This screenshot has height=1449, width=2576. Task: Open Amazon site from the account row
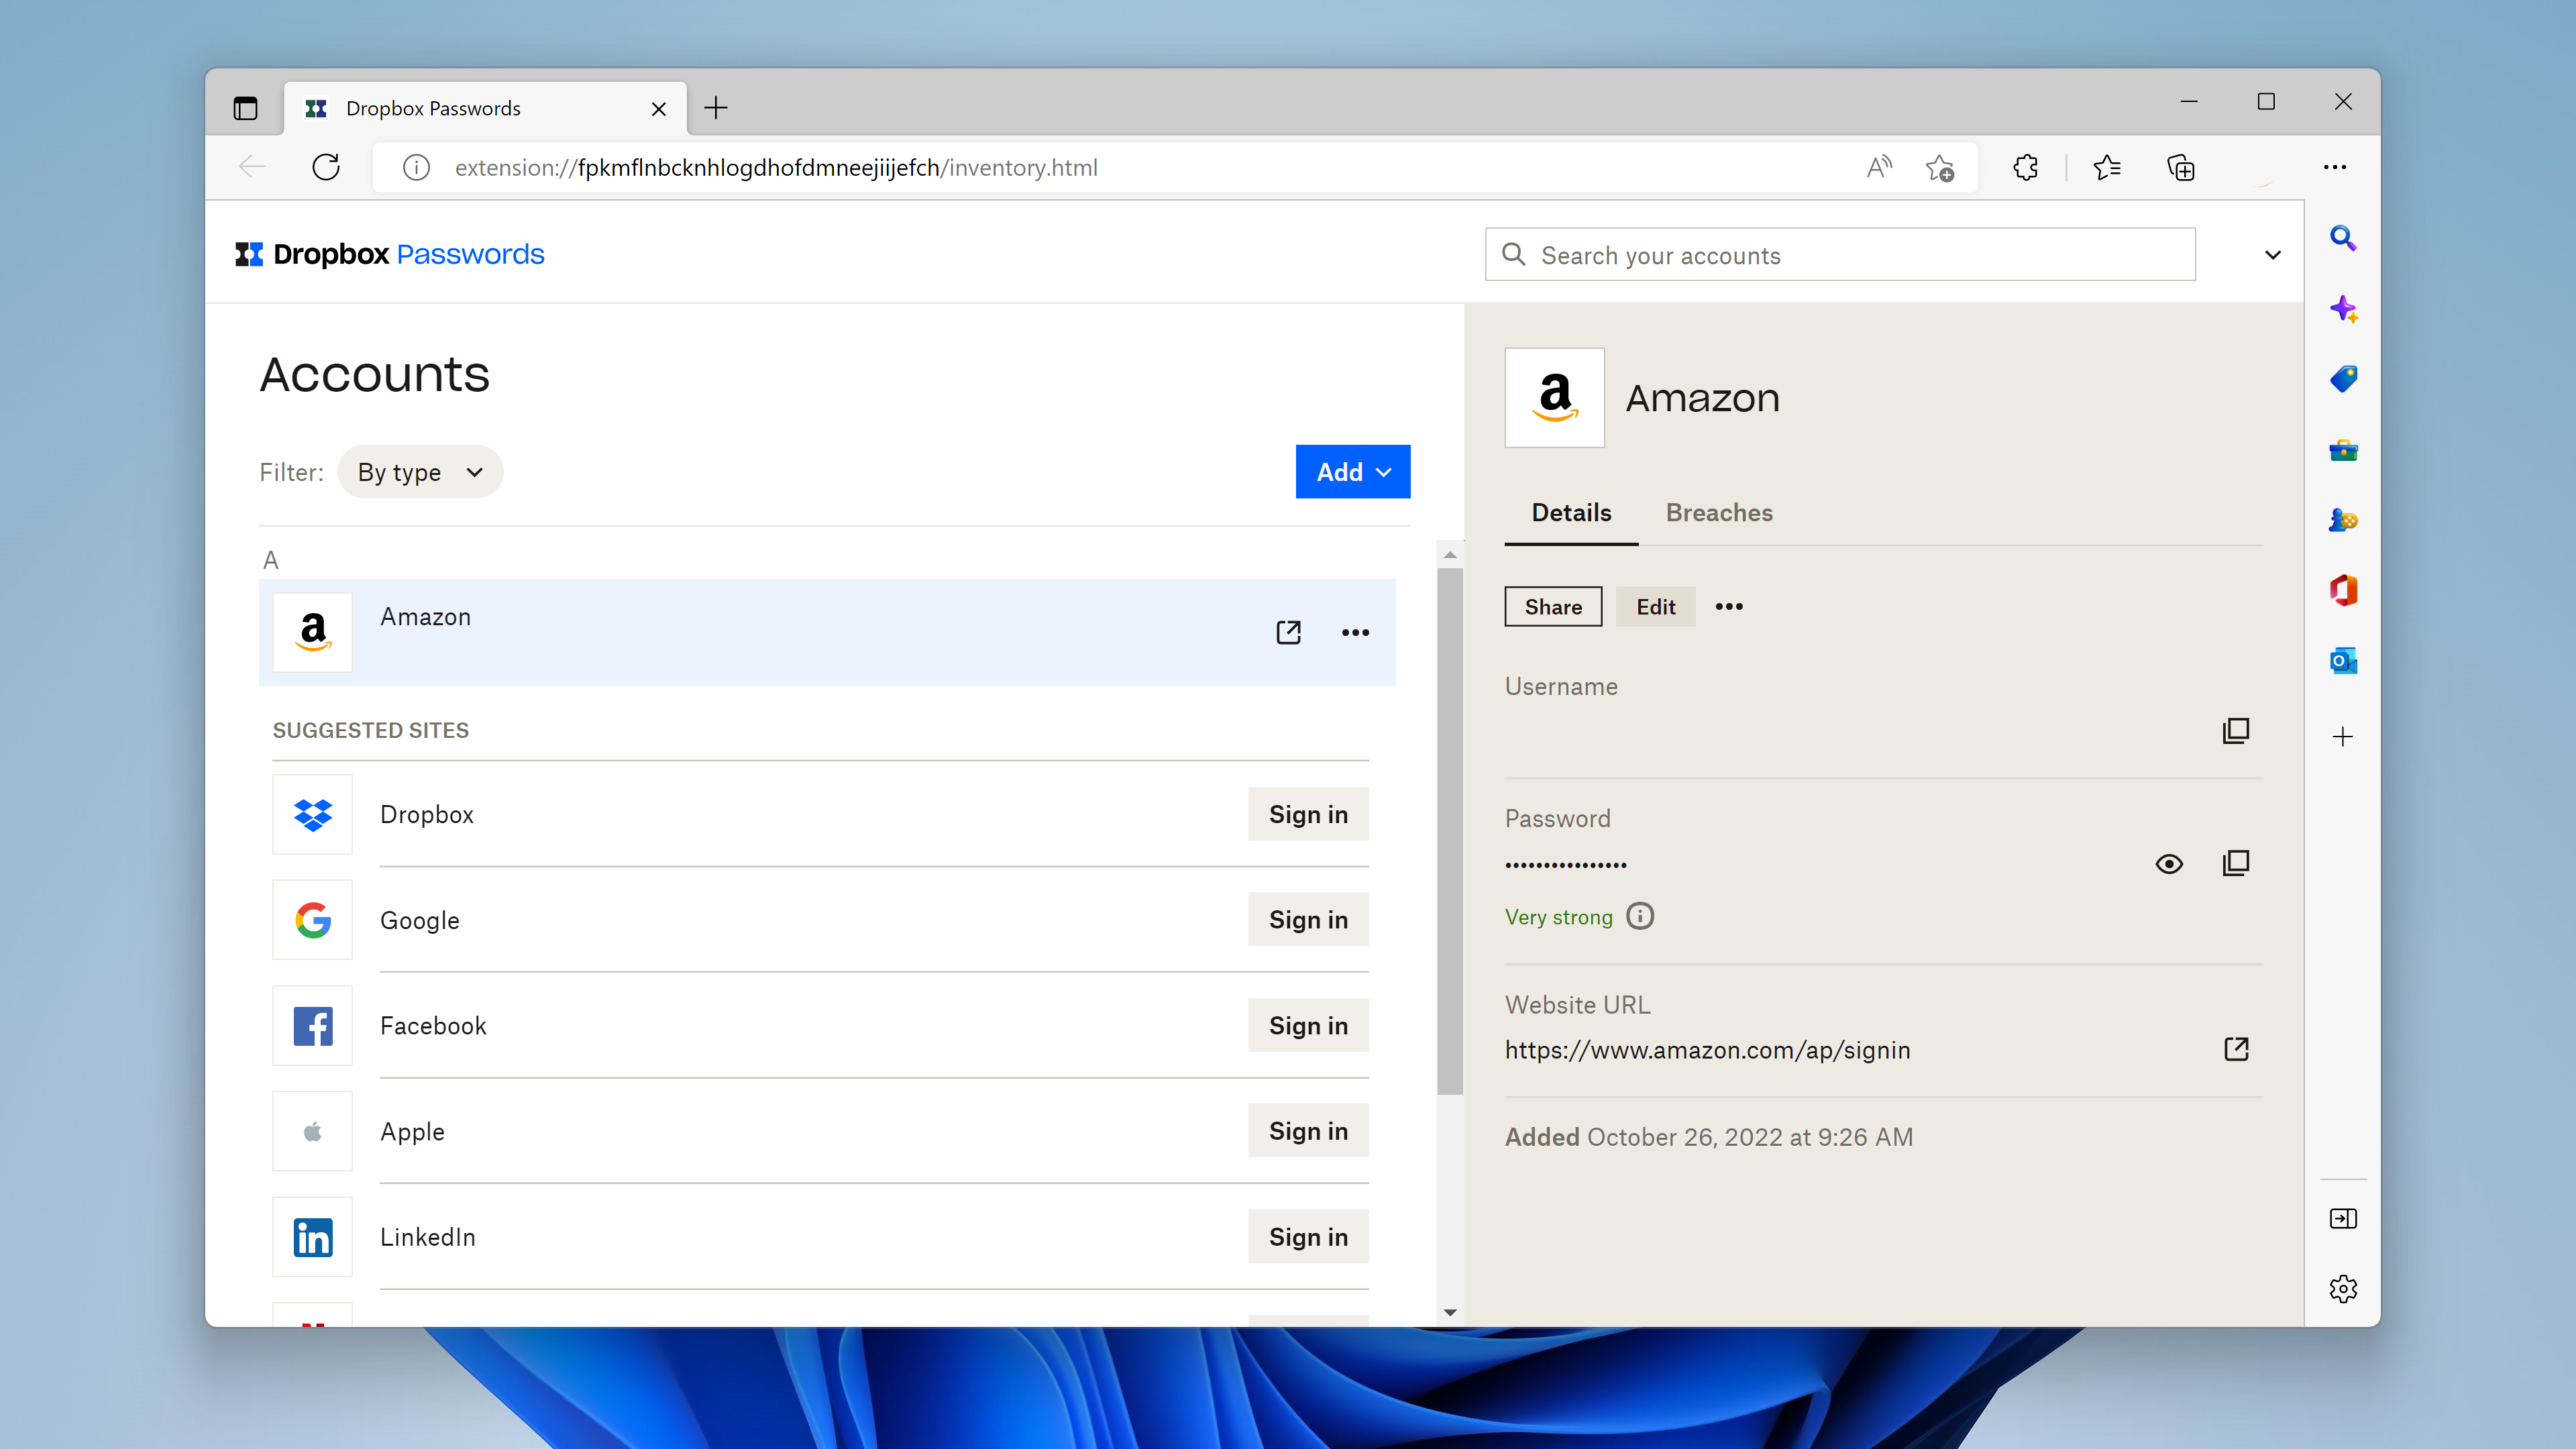point(1288,632)
